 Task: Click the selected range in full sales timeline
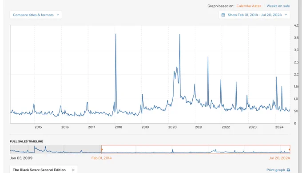tap(196, 149)
